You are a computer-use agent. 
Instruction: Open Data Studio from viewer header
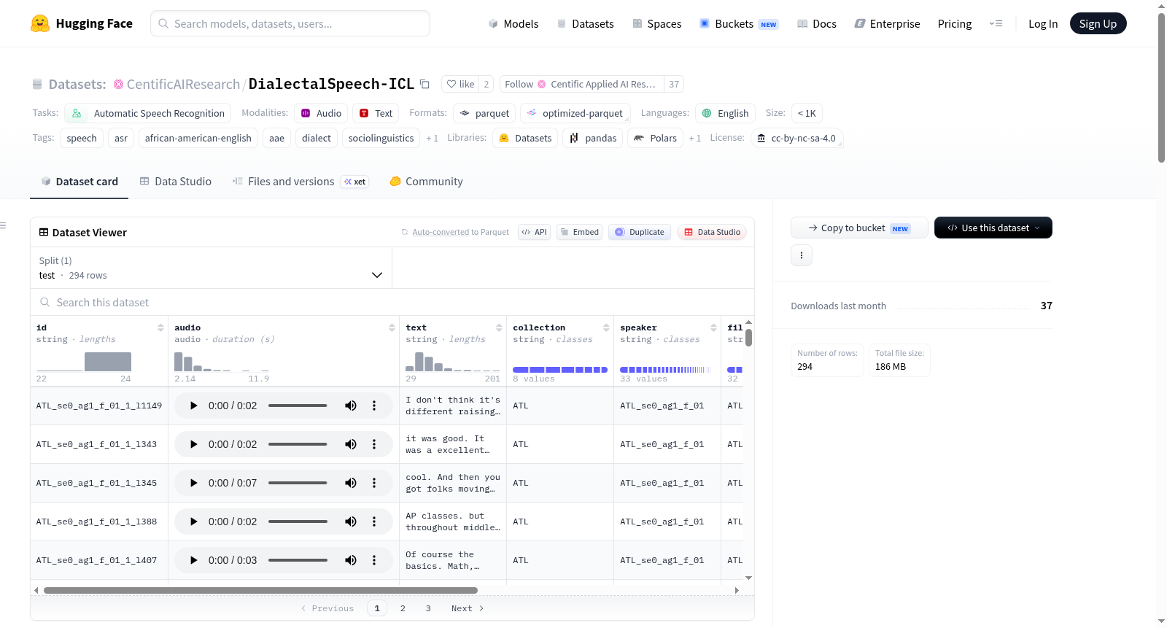tap(712, 232)
